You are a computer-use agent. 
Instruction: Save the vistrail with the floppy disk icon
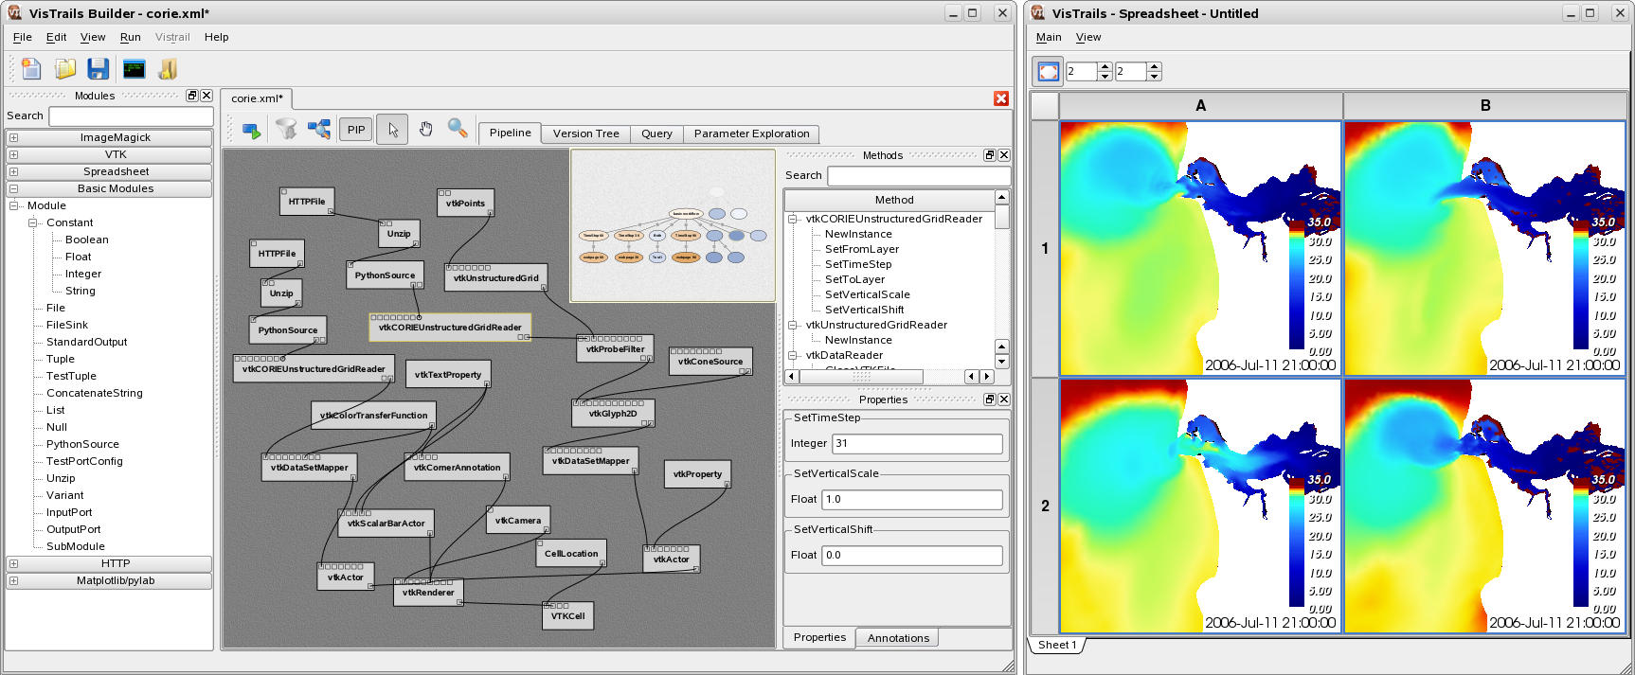point(98,69)
